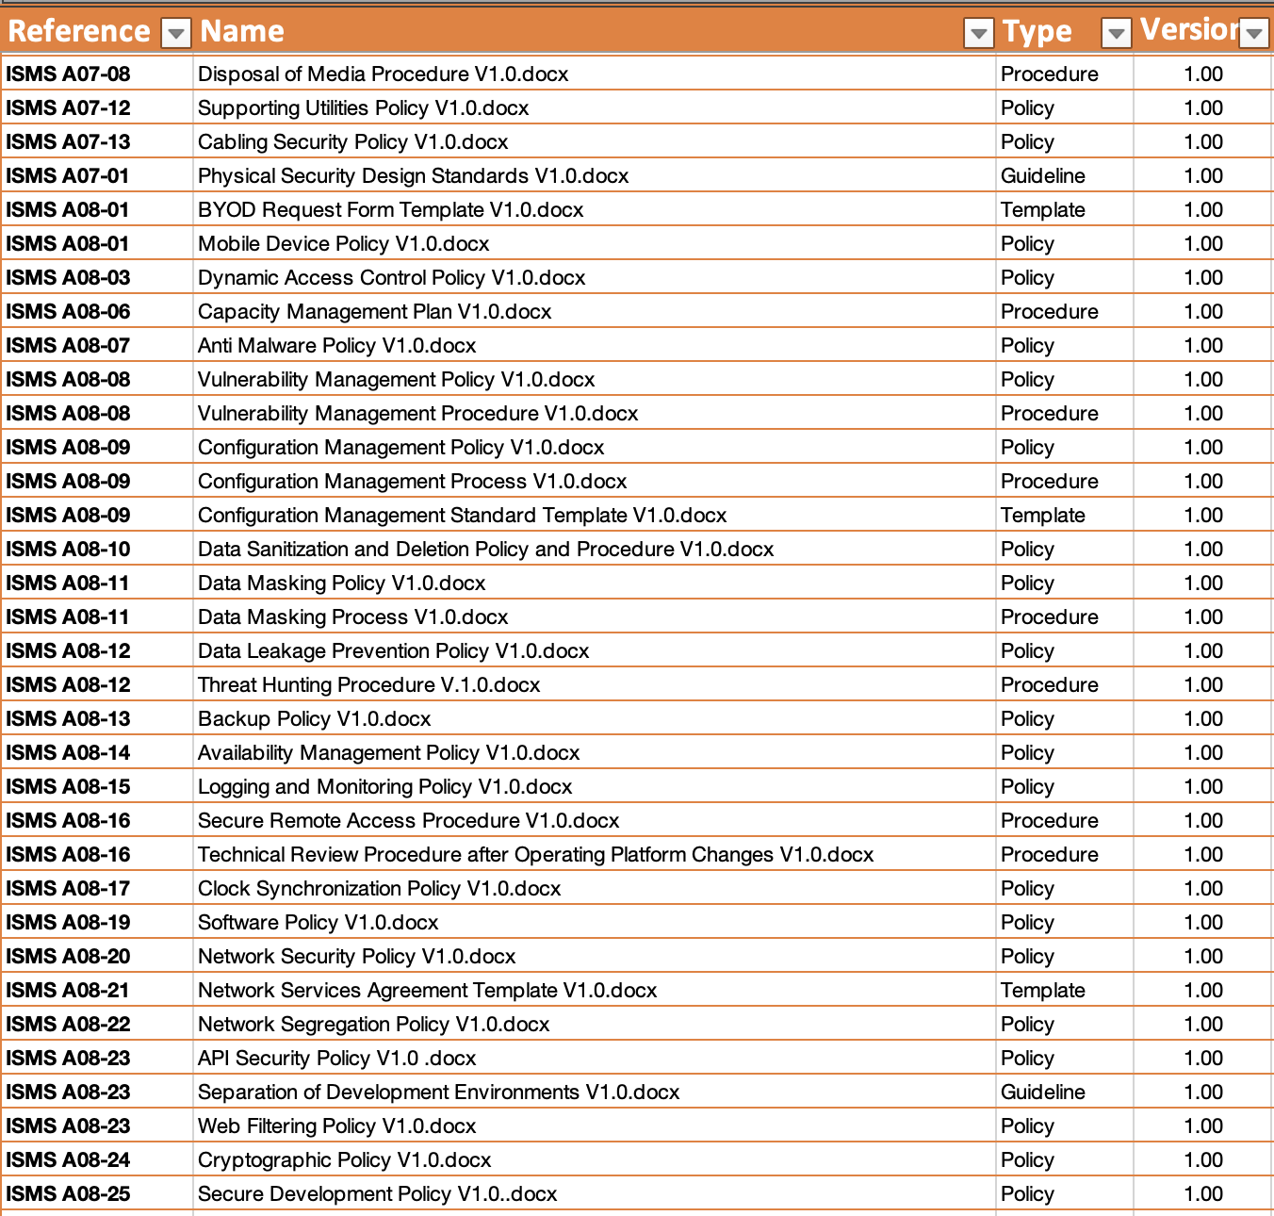The height and width of the screenshot is (1216, 1274).
Task: Select cell 'Configuration Management Policy V1.0.docx'
Action: pos(595,447)
